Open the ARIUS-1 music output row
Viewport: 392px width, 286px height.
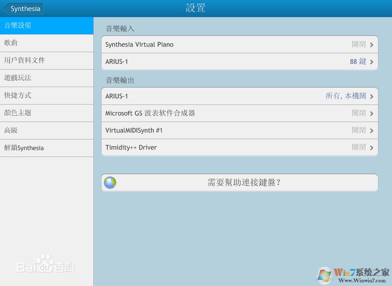pos(240,96)
